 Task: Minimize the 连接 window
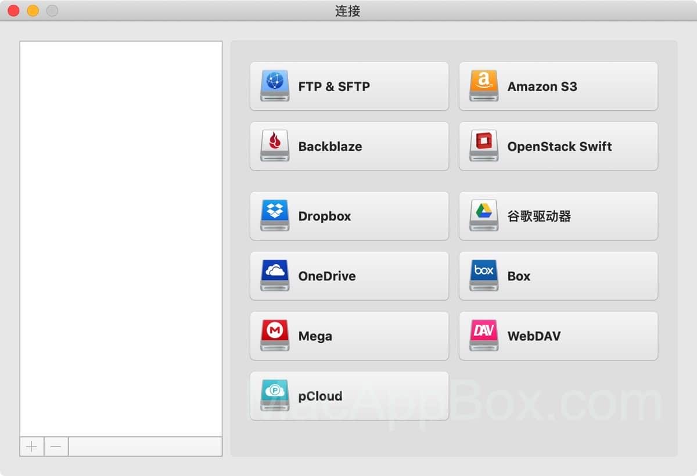[x=33, y=10]
